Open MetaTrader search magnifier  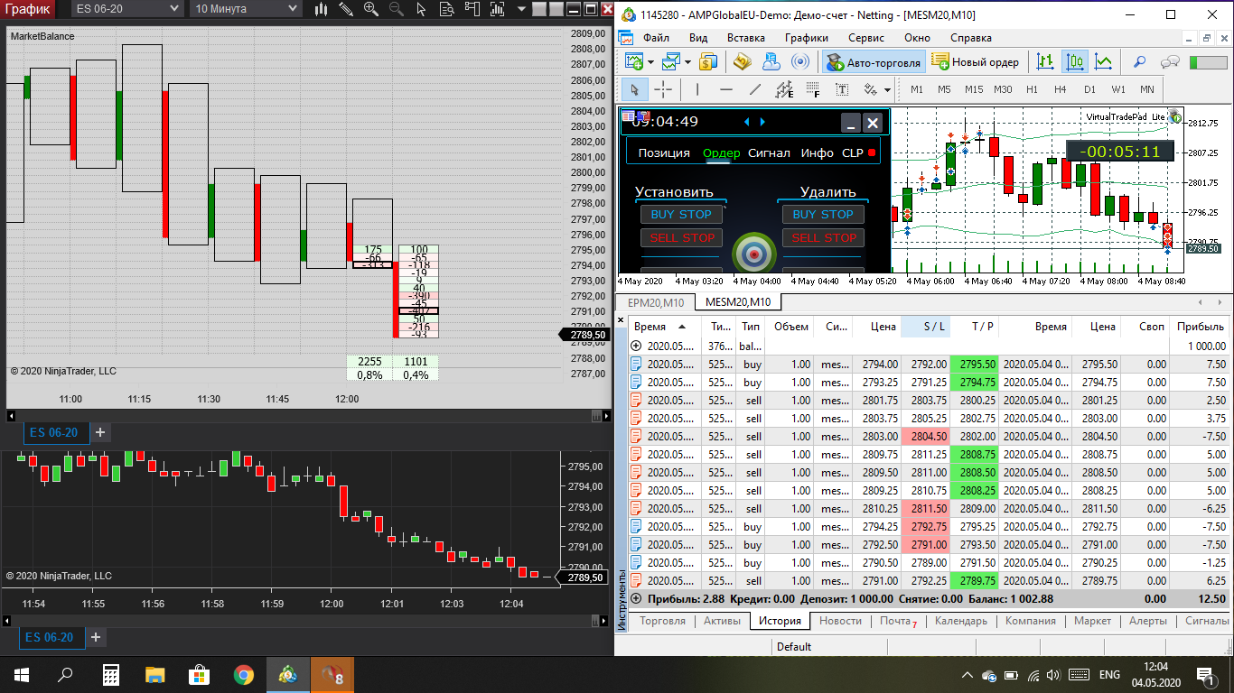pyautogui.click(x=1140, y=61)
